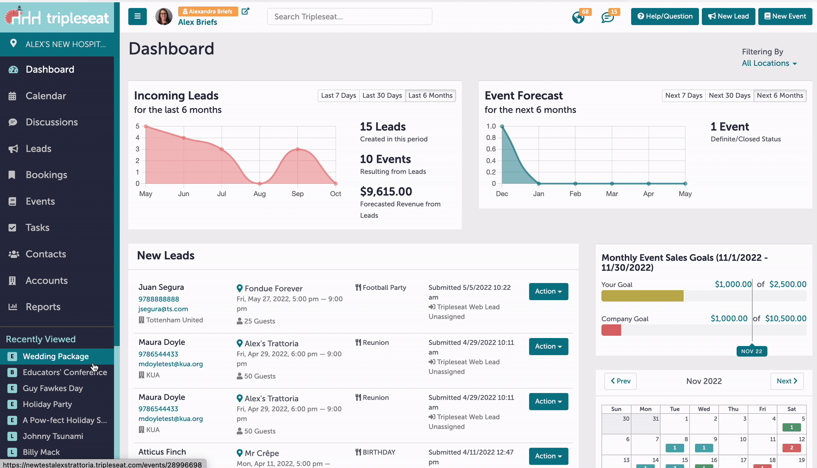Click the E badge next to Guy Fawkes Day

coord(12,388)
